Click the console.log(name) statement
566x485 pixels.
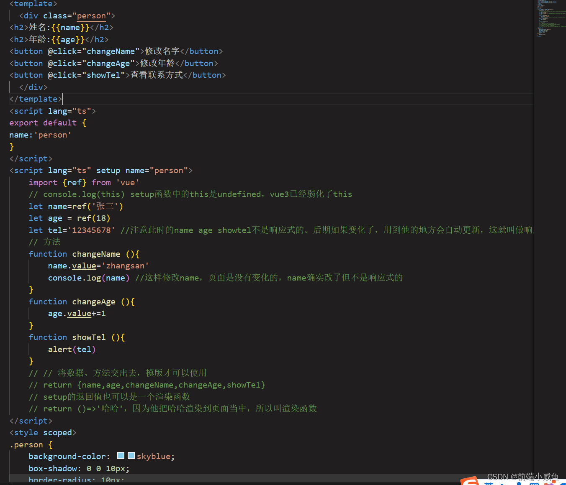click(x=88, y=278)
